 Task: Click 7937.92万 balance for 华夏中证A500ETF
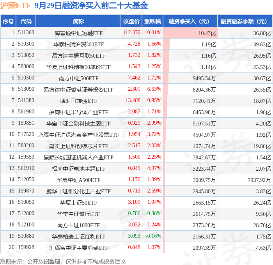259,180
